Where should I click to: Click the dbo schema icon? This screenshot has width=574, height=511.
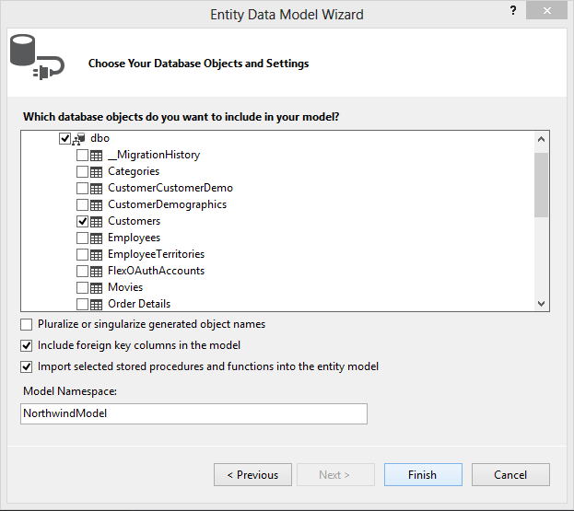tap(78, 139)
